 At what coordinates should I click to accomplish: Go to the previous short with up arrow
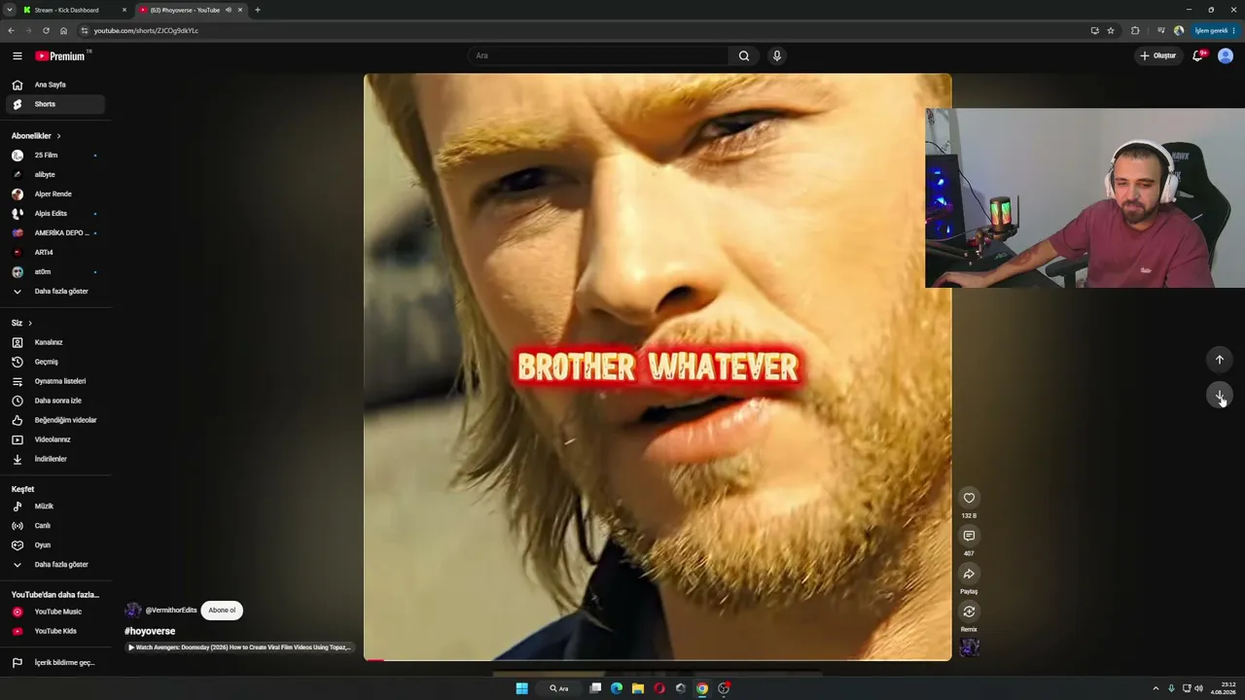click(1220, 360)
